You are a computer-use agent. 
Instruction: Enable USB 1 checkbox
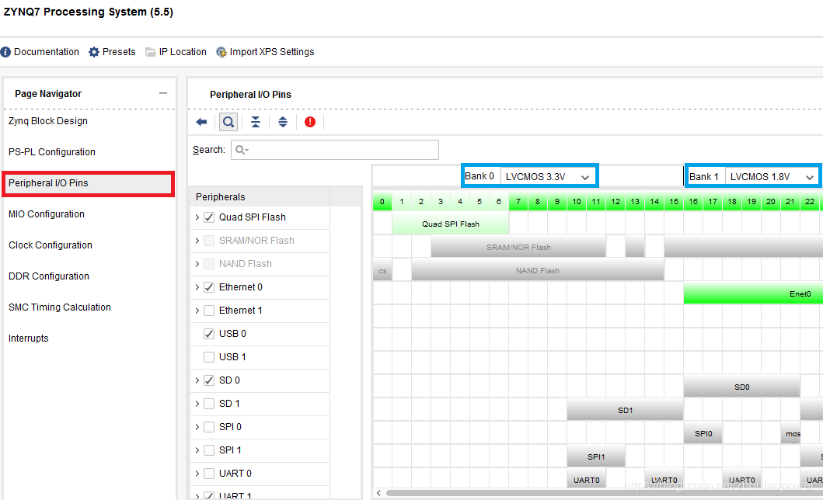click(x=209, y=357)
